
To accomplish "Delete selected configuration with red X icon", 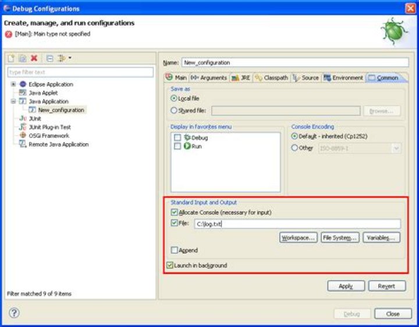I will click(x=34, y=58).
